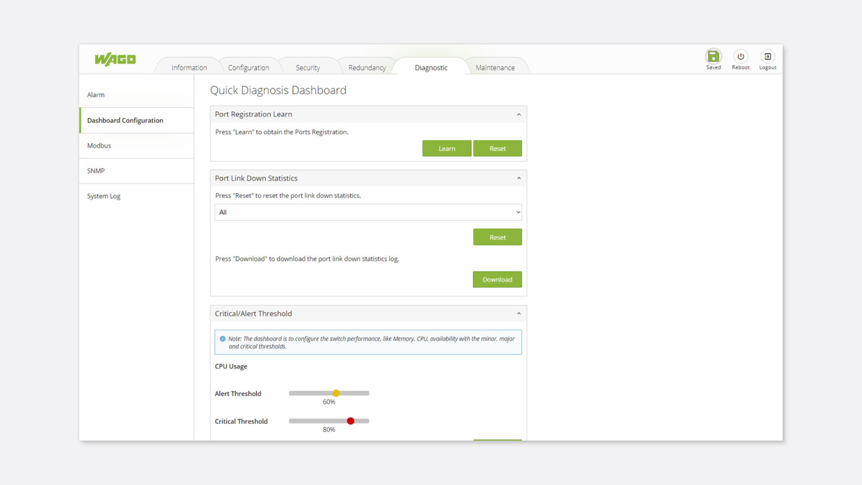Switch to the Security tab
The height and width of the screenshot is (485, 862).
[308, 68]
